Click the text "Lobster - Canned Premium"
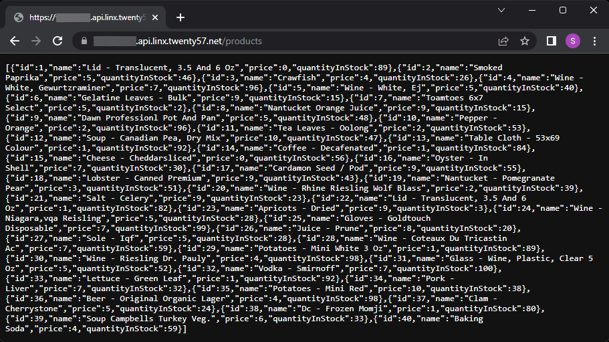The height and width of the screenshot is (342, 609). coord(144,179)
